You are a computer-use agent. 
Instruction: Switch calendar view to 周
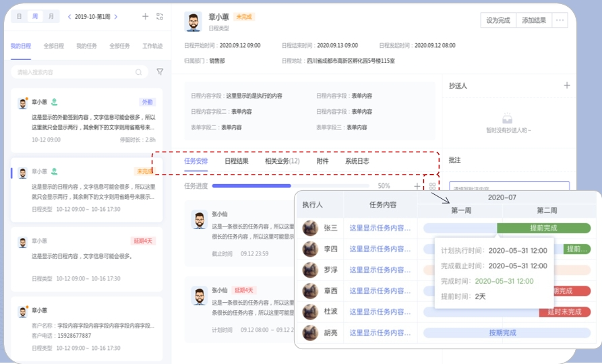pos(35,16)
